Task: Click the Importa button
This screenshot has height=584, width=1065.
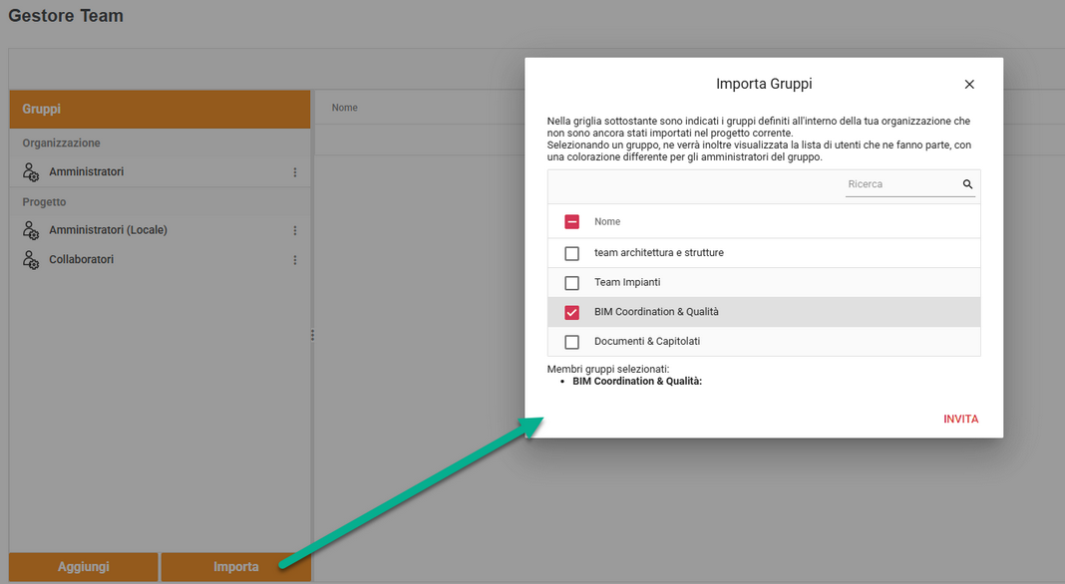Action: pyautogui.click(x=236, y=567)
